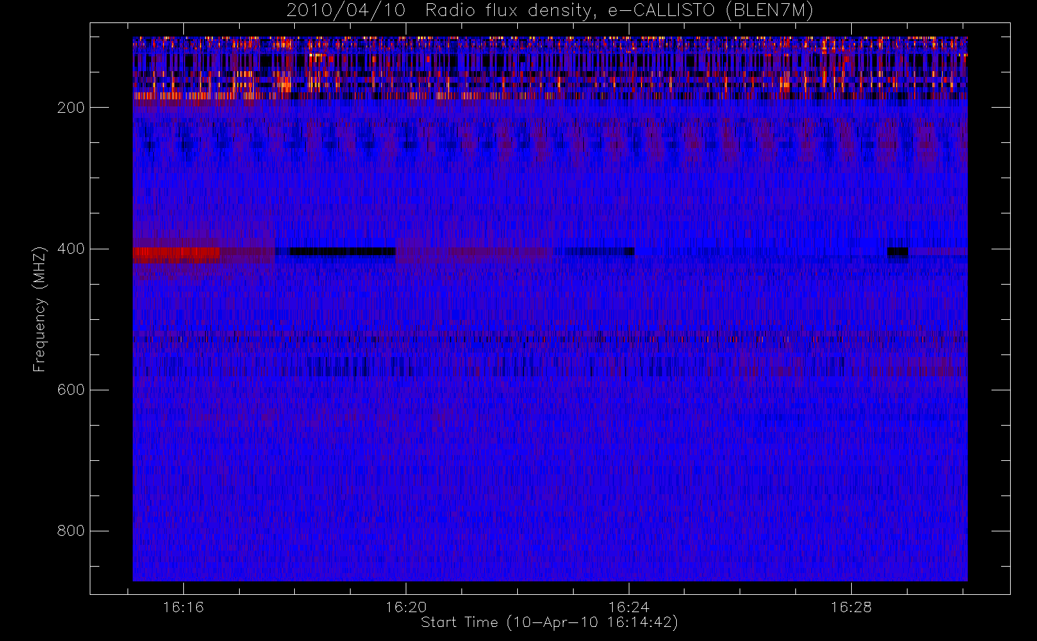The height and width of the screenshot is (641, 1037).
Task: Click the 16:20 time tick label
Action: [406, 607]
